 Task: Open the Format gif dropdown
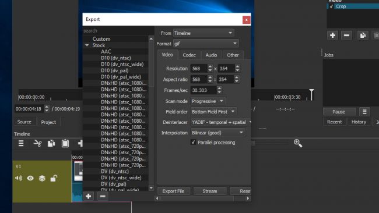pyautogui.click(x=206, y=44)
